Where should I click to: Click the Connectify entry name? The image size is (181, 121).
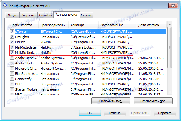[x=25, y=79]
